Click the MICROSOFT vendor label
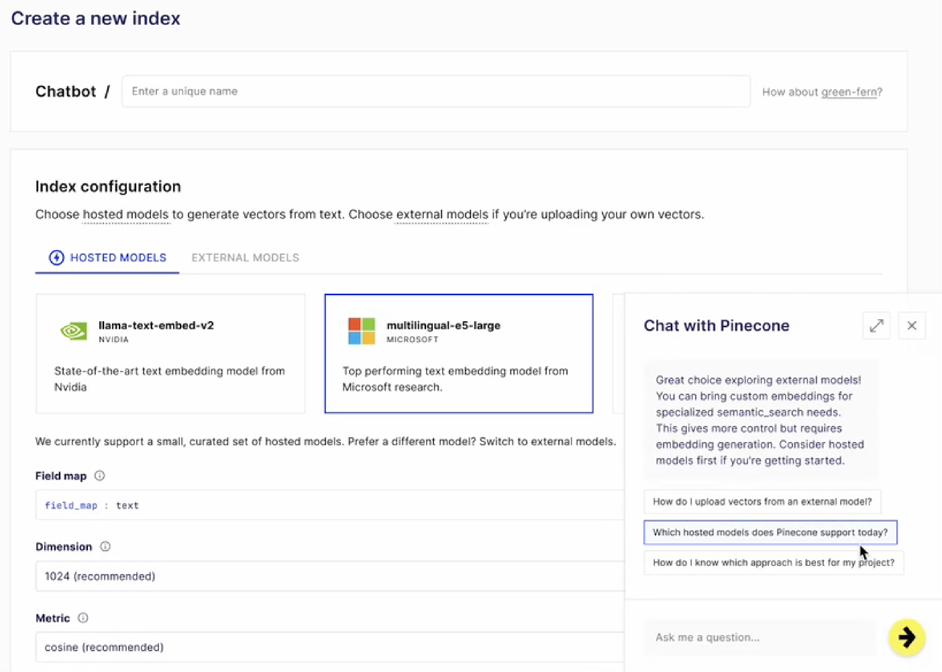This screenshot has width=942, height=672. click(x=413, y=340)
